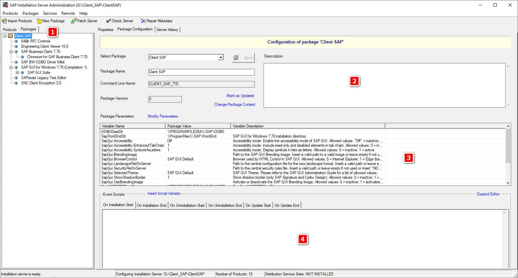The image size is (518, 278).
Task: Click the SAP BW ODBO Driver gear icon
Action: 16,62
